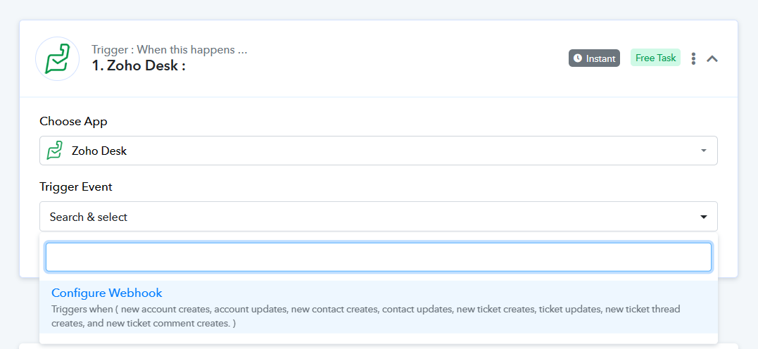Image resolution: width=758 pixels, height=349 pixels.
Task: Click the gray page background above the card
Action: (379, 10)
